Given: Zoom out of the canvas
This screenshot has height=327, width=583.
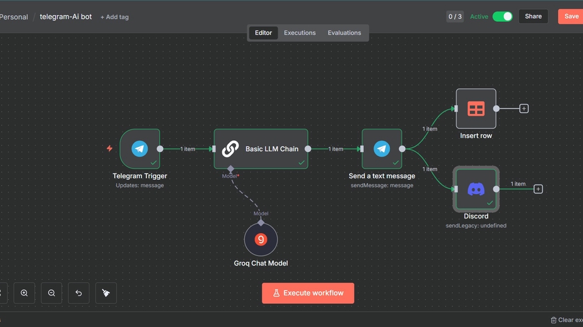Looking at the screenshot, I should tap(51, 293).
